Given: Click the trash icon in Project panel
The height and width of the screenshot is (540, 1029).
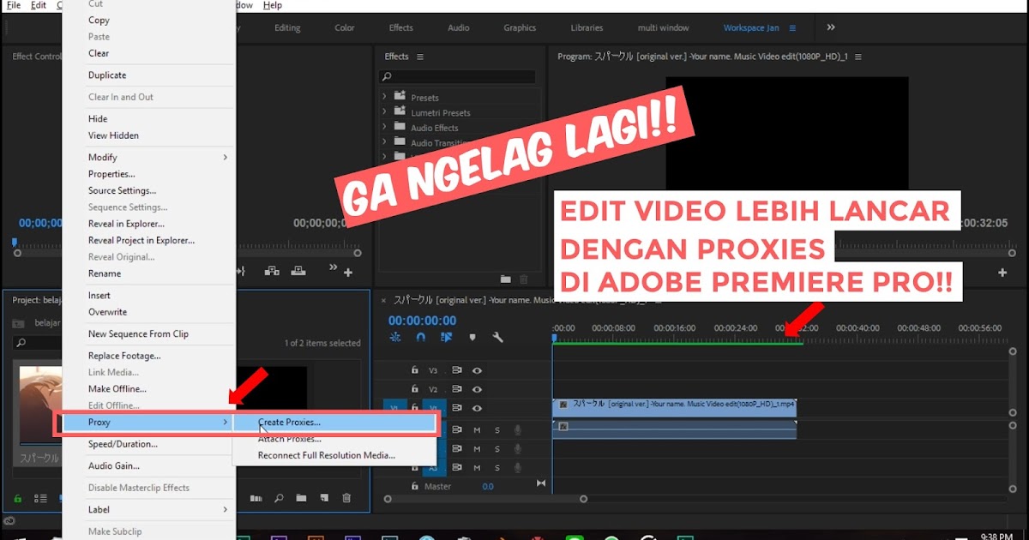Looking at the screenshot, I should 346,498.
